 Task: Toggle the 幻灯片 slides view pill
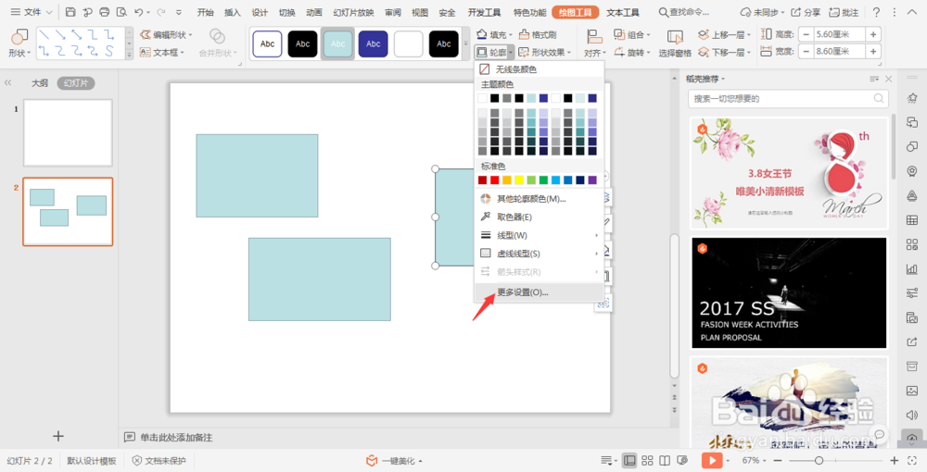(x=76, y=83)
